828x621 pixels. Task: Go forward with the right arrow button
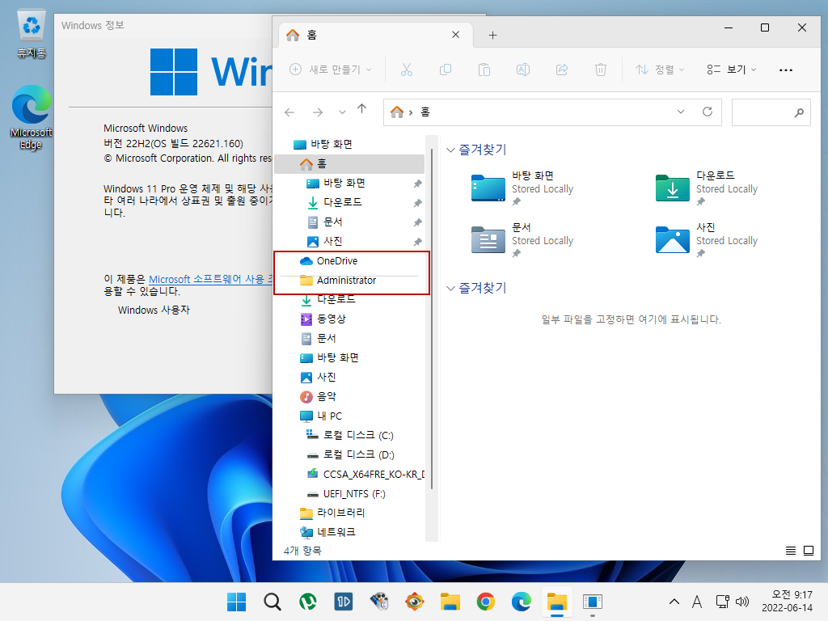[x=317, y=112]
